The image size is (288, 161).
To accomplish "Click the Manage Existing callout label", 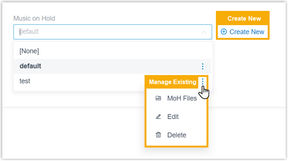I will pos(172,82).
